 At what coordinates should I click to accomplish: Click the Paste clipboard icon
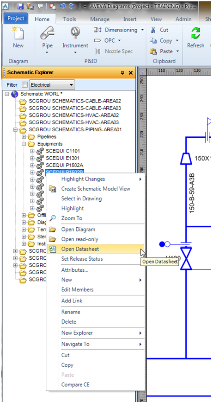click(x=153, y=51)
